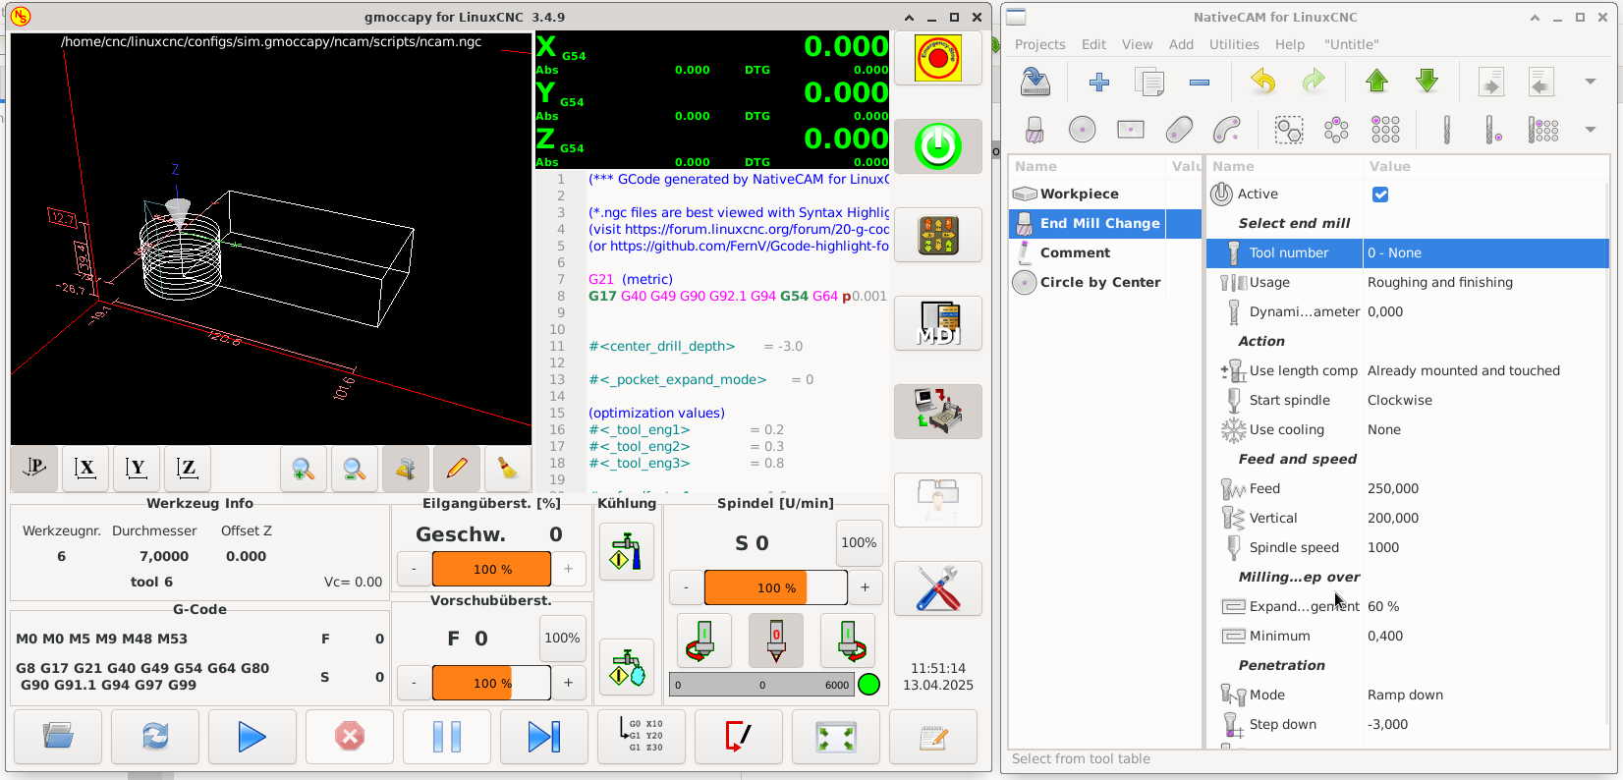Step the program forward one line
Image resolution: width=1623 pixels, height=780 pixels.
click(x=544, y=737)
